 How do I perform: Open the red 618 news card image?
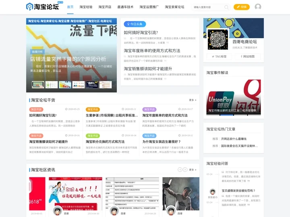tap(37, 194)
